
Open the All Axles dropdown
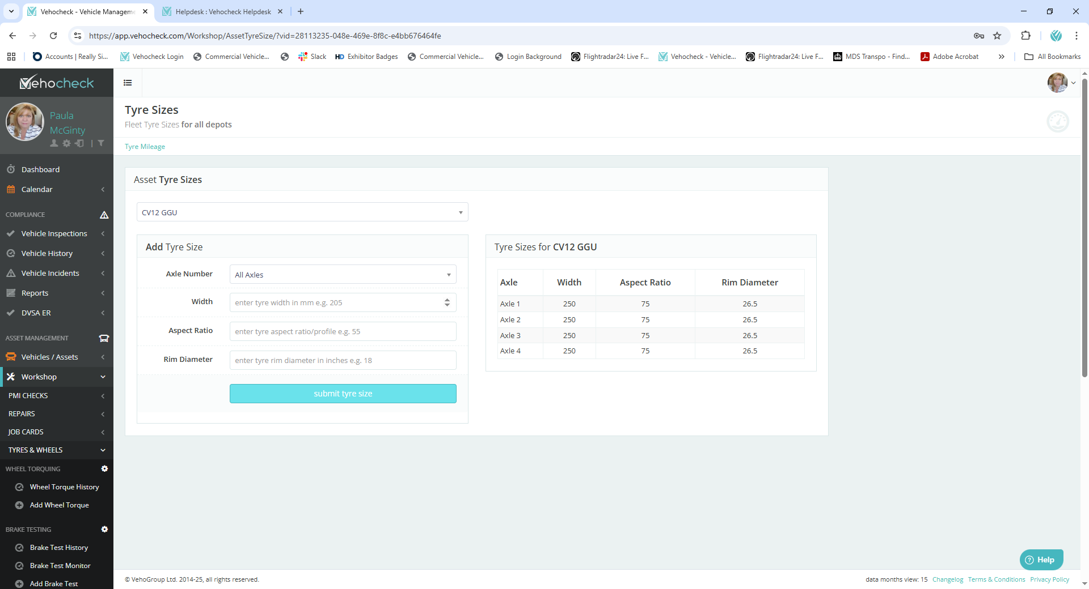coord(343,275)
